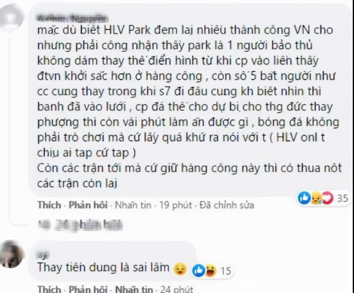Reply to second comment with Phản hồi
Screen dimensions: 354x293
point(88,289)
